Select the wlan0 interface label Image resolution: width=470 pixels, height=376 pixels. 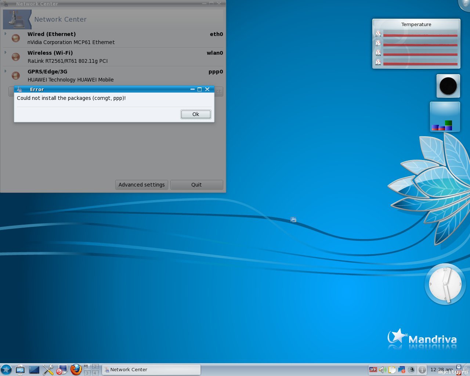[215, 53]
